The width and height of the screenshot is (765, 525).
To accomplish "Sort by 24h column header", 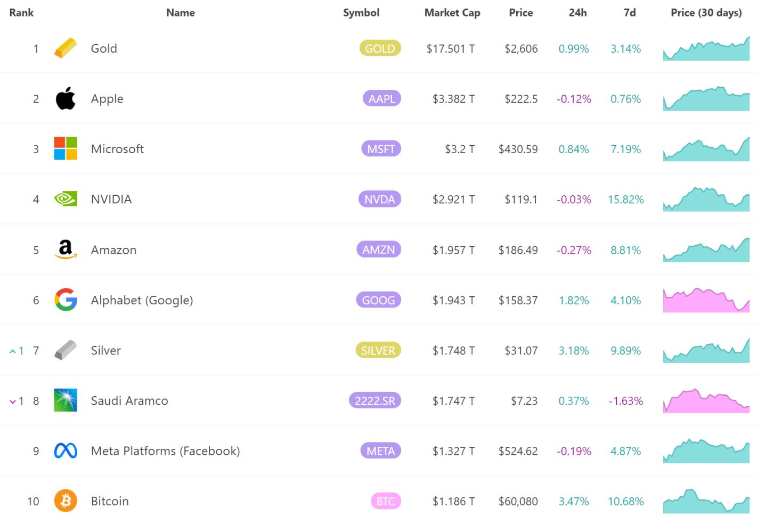I will tap(578, 13).
